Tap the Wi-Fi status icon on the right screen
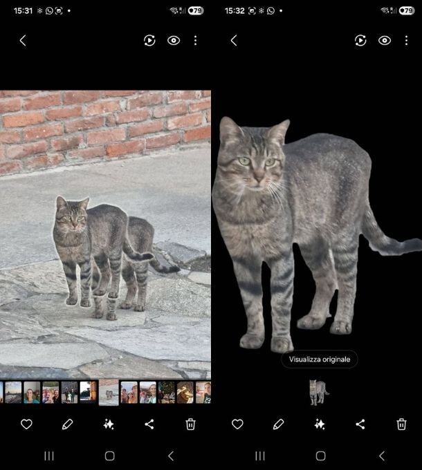422x470 pixels. (385, 11)
